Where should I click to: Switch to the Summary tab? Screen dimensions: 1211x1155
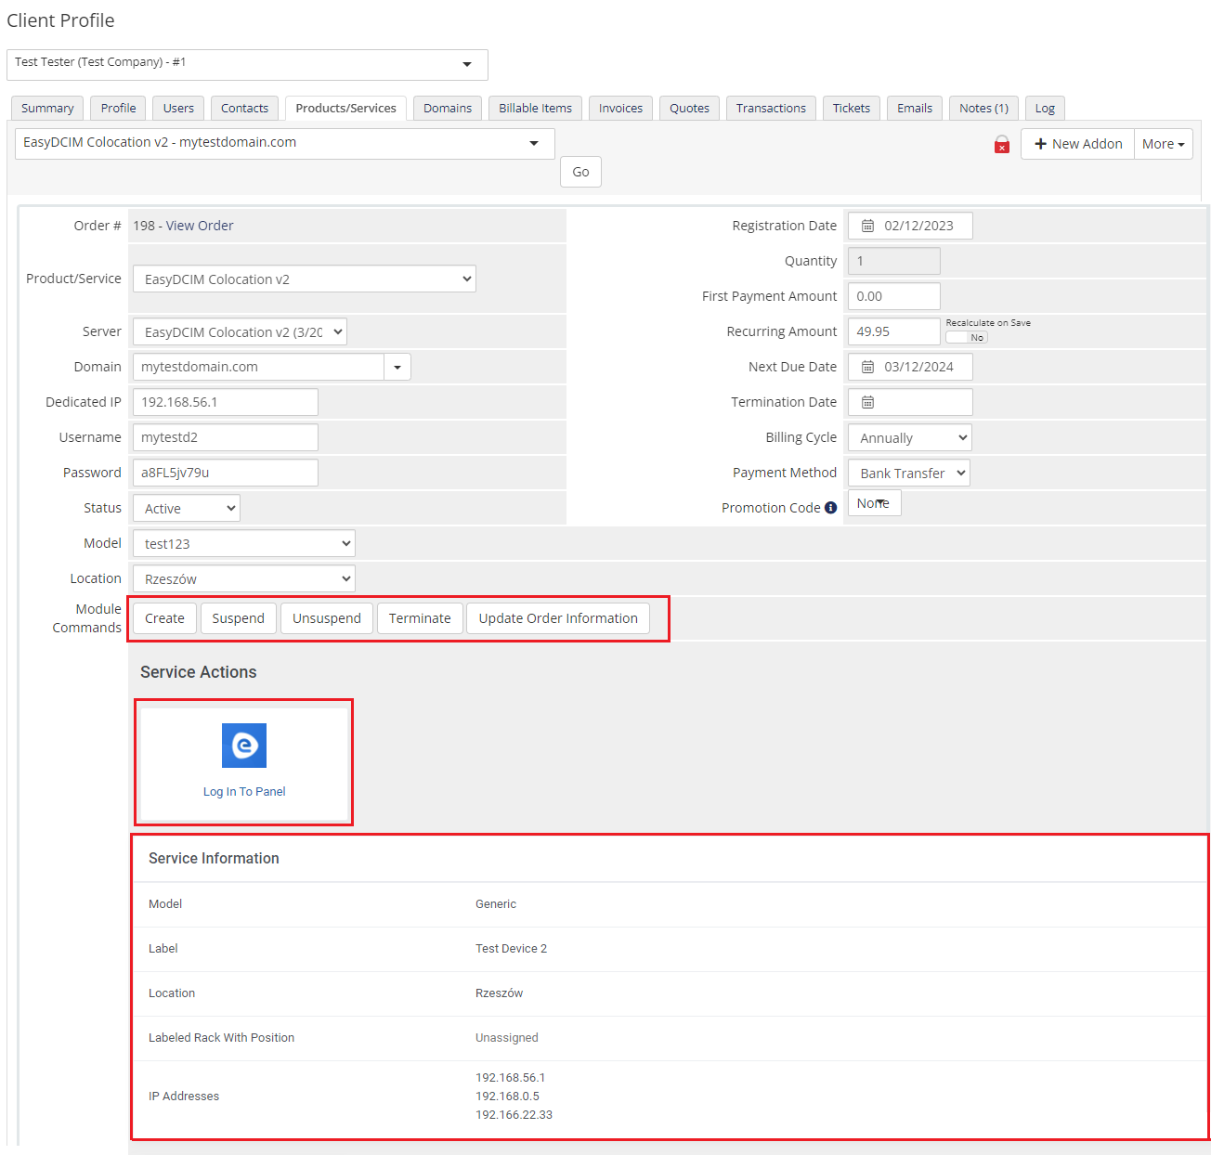[47, 109]
